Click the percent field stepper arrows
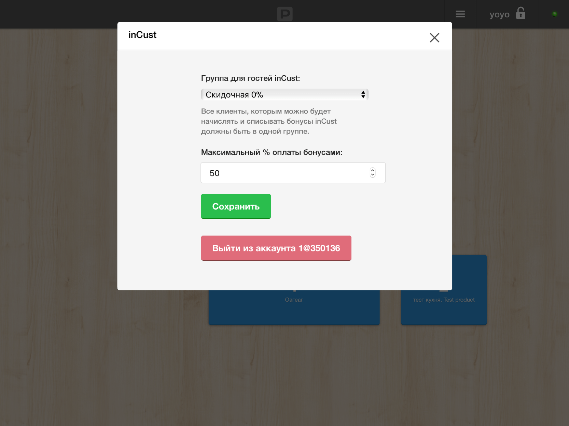Screen dimensions: 569x426 click(373, 173)
